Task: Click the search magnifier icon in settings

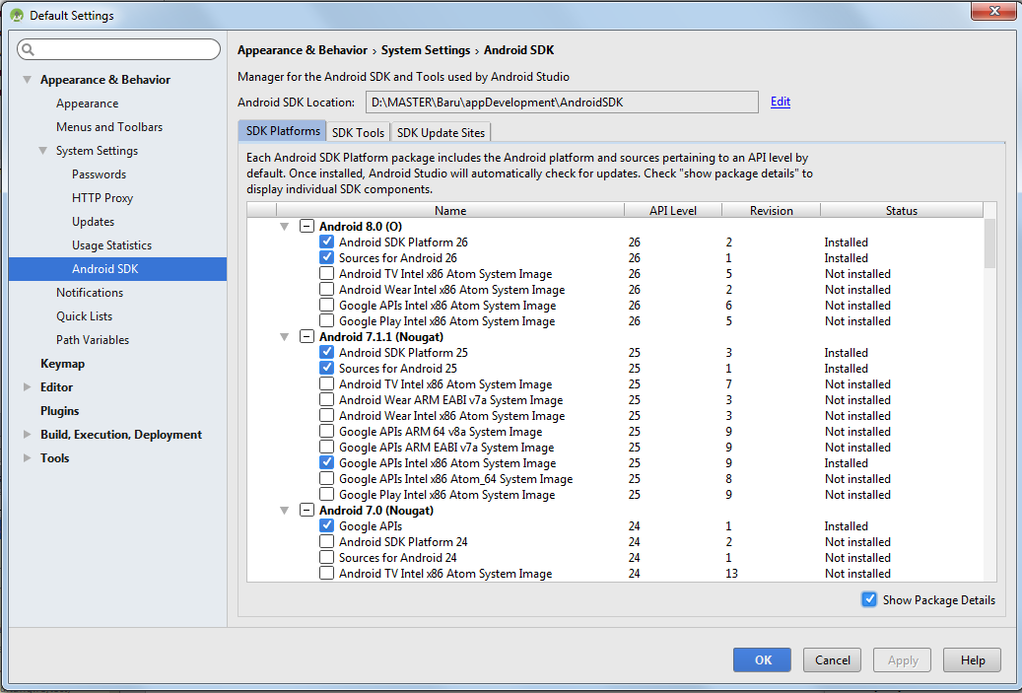Action: click(28, 49)
